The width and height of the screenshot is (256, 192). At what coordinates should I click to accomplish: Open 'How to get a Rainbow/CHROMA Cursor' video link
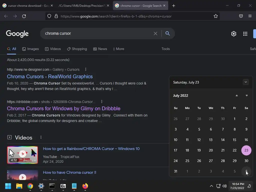coord(91,148)
